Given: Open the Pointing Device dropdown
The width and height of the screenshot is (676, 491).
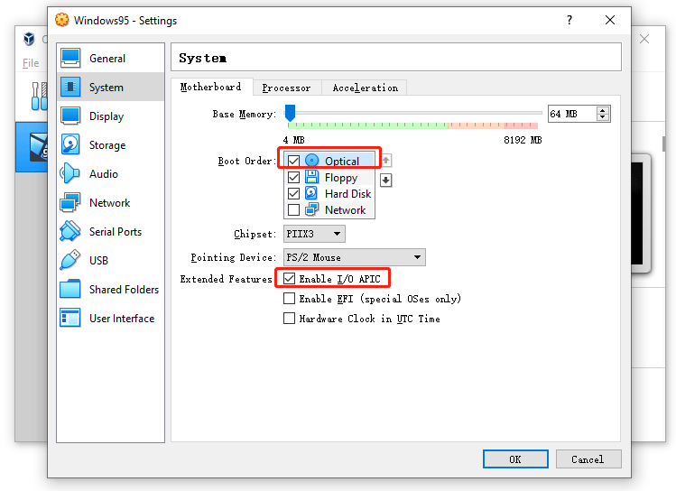Looking at the screenshot, I should [355, 257].
